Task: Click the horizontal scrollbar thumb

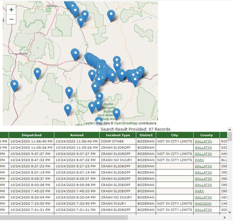Action: (64, 218)
